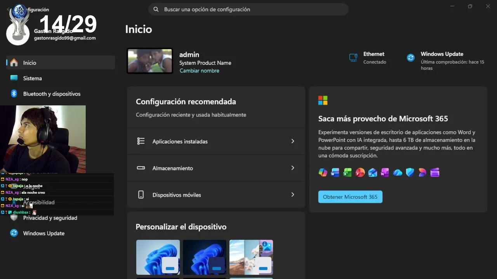Click the Configuración recomendada heading
Screen dimensions: 497x279
click(x=186, y=102)
